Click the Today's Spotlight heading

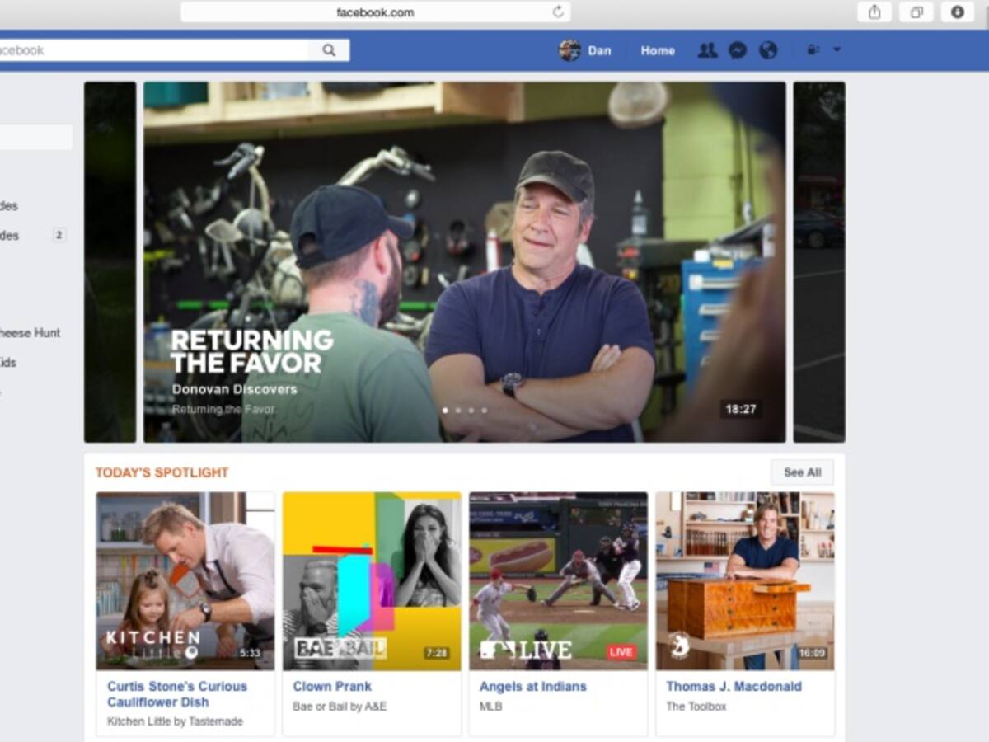coord(162,472)
